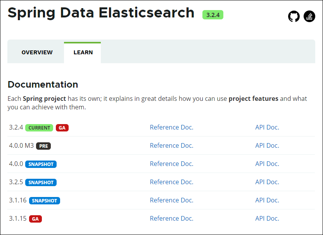
Task: Click version text 3.2.5
Action: click(x=16, y=182)
